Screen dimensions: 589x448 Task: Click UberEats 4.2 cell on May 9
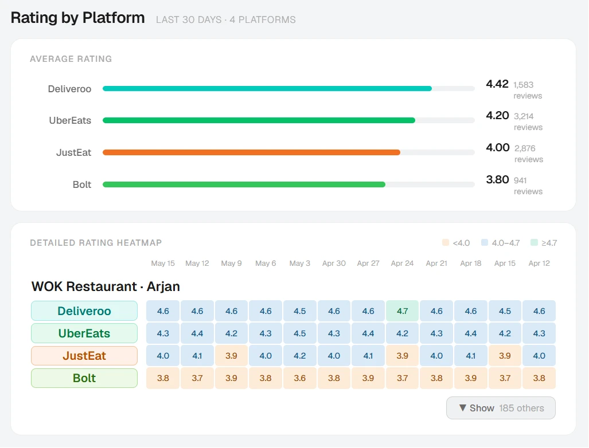[x=231, y=333]
